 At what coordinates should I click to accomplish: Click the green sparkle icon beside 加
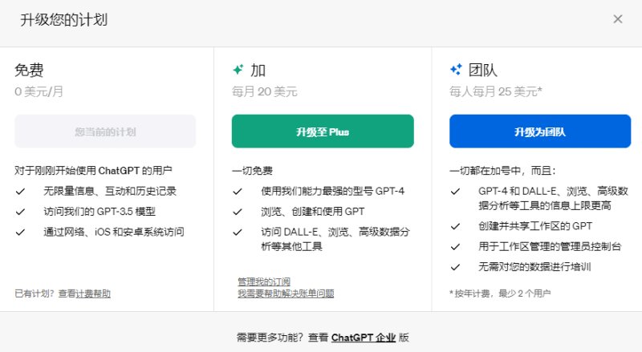(x=238, y=70)
